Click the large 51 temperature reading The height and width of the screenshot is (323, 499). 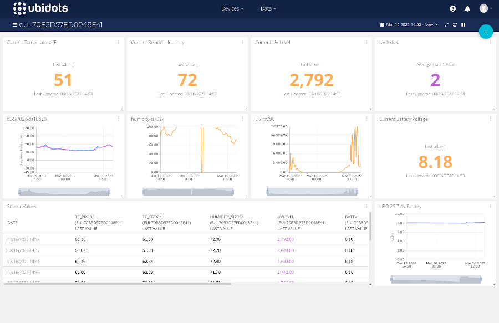[x=63, y=80]
